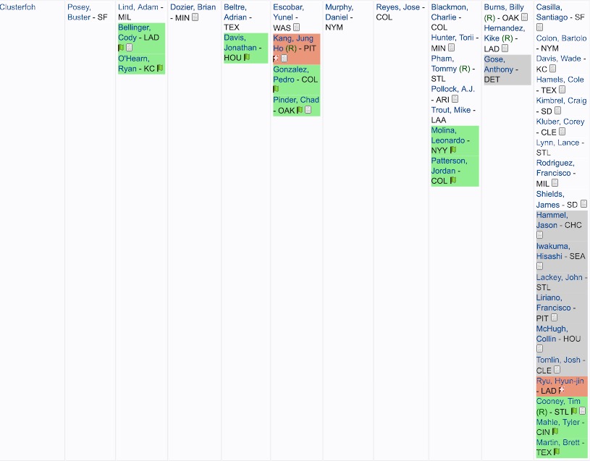
Task: Open the note icon for Cole Hamels
Action: (562, 90)
